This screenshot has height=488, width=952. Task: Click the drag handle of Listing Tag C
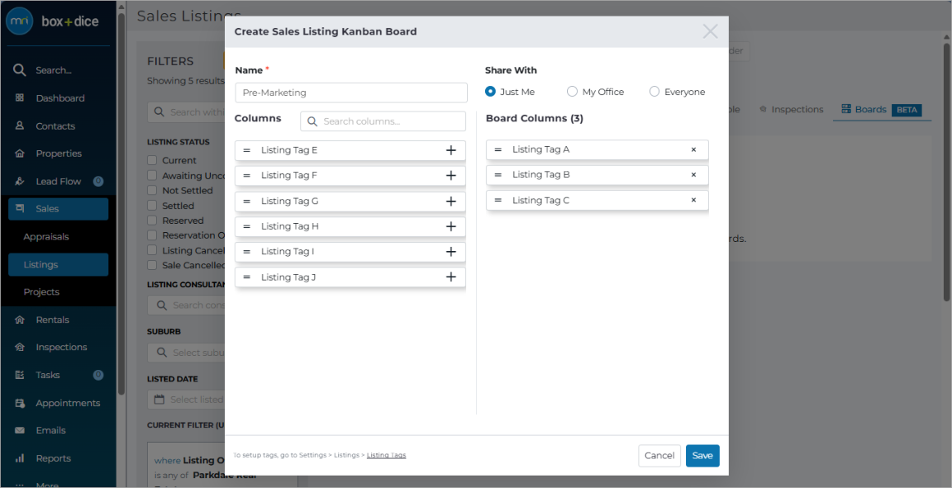497,201
